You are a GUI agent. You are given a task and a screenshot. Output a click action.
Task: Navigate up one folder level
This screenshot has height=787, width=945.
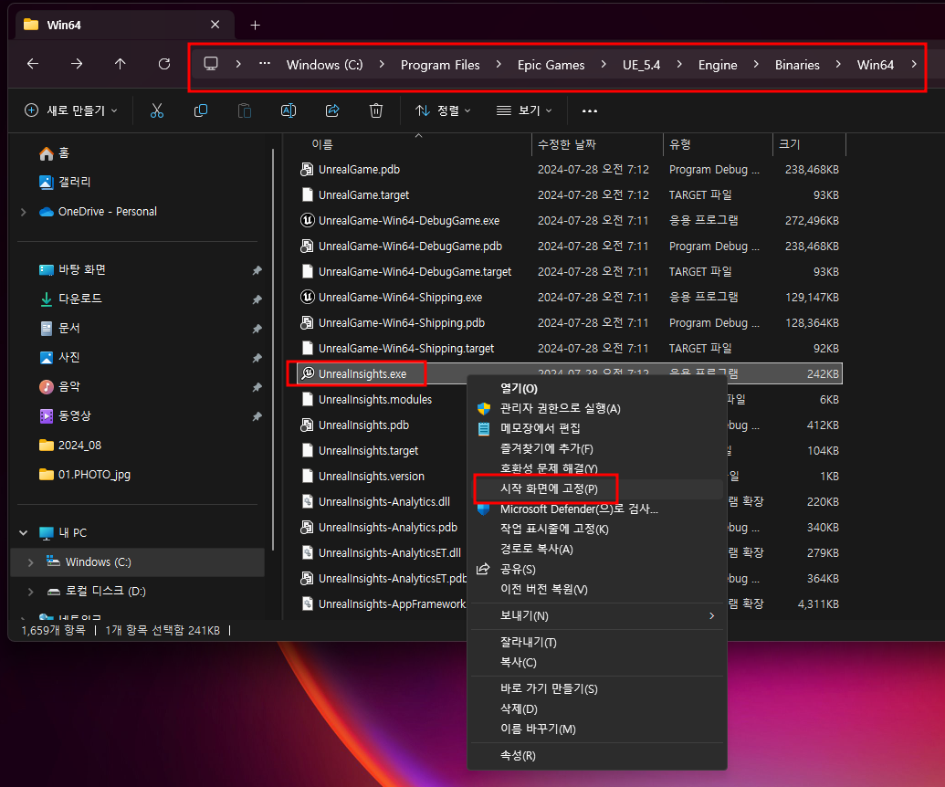[120, 64]
